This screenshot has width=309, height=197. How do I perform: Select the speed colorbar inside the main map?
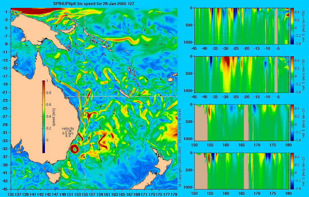(x=44, y=117)
